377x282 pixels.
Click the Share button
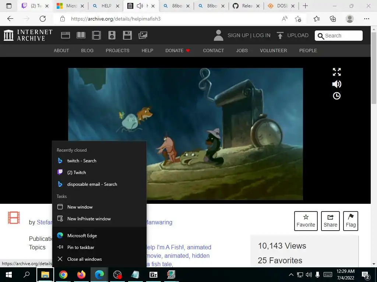point(330,221)
